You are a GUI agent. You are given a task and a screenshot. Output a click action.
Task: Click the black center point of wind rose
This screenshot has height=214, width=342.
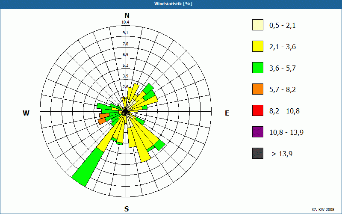(126, 111)
